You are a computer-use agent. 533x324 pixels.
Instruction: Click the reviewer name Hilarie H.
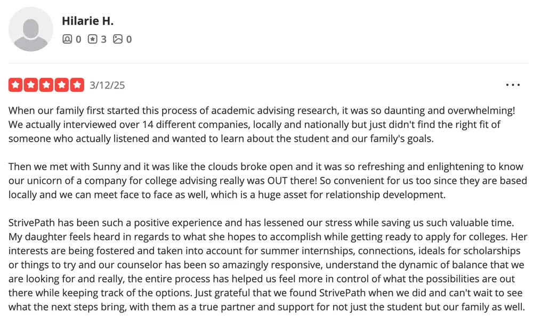[87, 21]
